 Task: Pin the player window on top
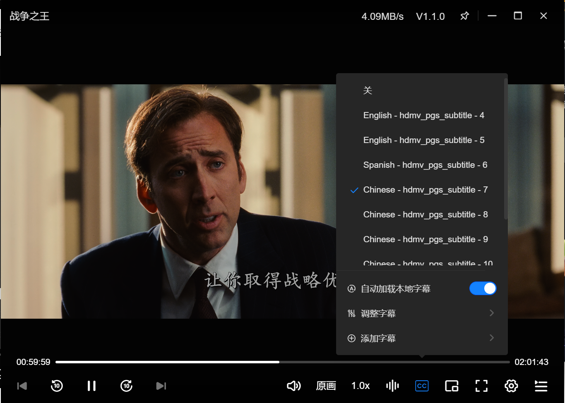coord(464,16)
